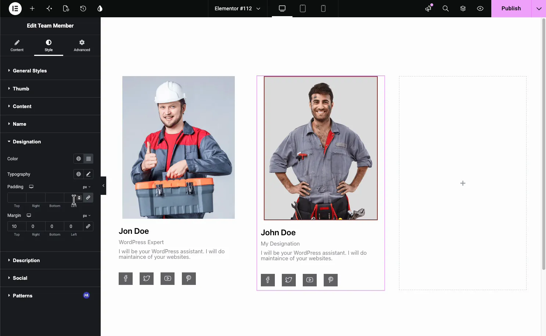Select John Doe's mechanic photo
This screenshot has width=546, height=336.
321,148
